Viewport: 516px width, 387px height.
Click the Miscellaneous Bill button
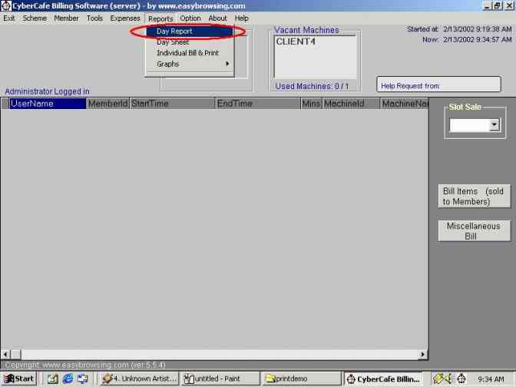click(474, 231)
